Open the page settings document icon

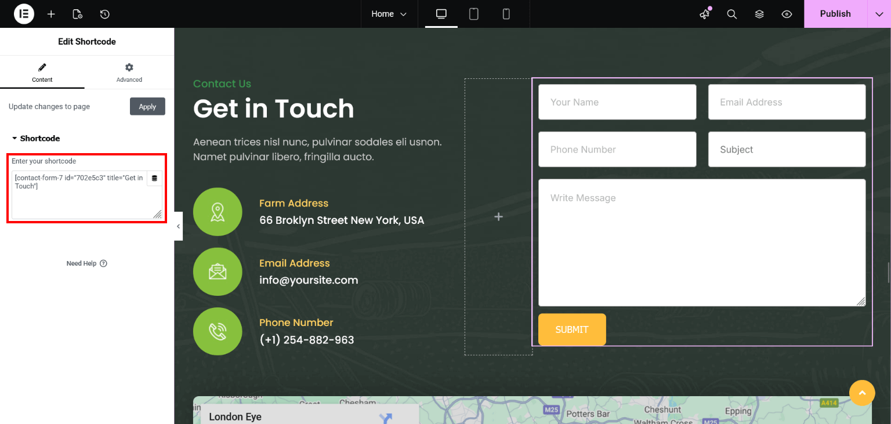point(77,14)
